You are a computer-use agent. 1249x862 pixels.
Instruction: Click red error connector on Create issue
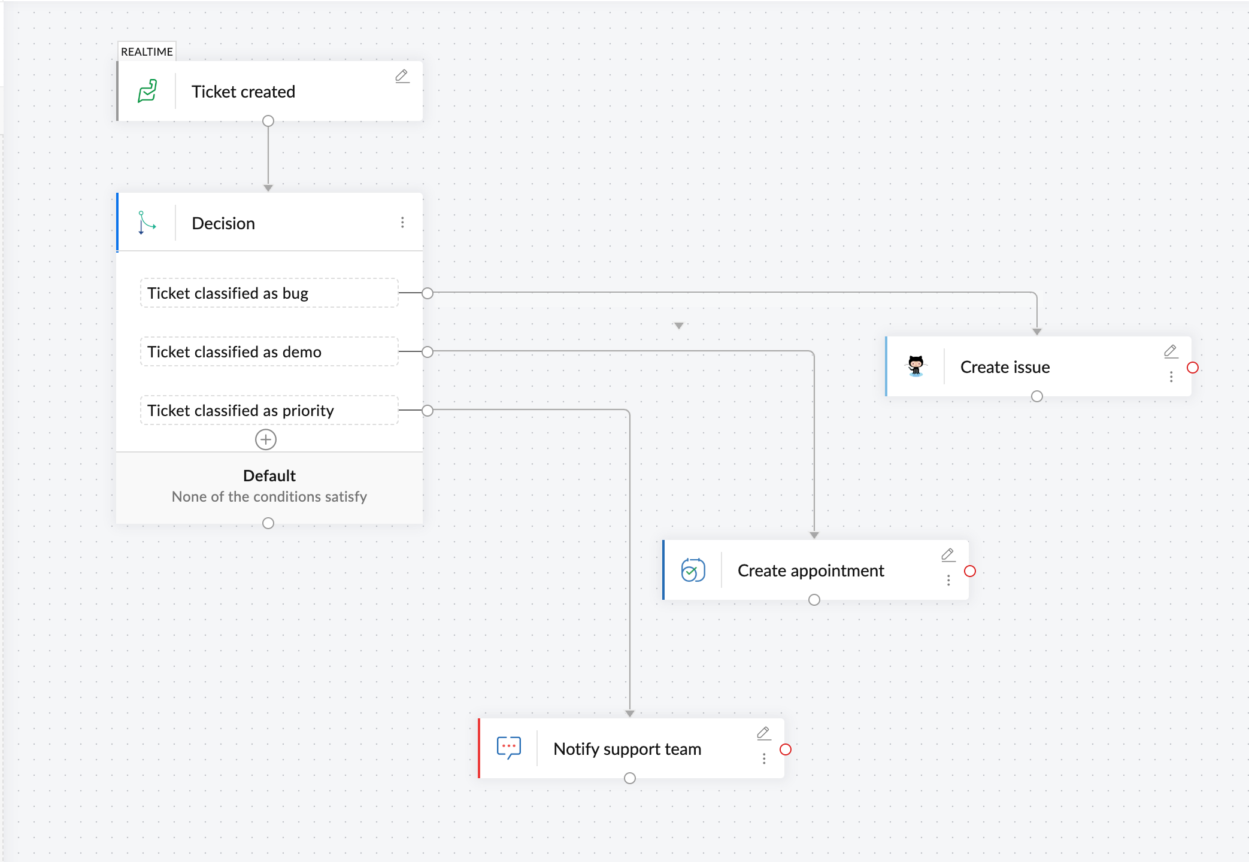[1193, 368]
